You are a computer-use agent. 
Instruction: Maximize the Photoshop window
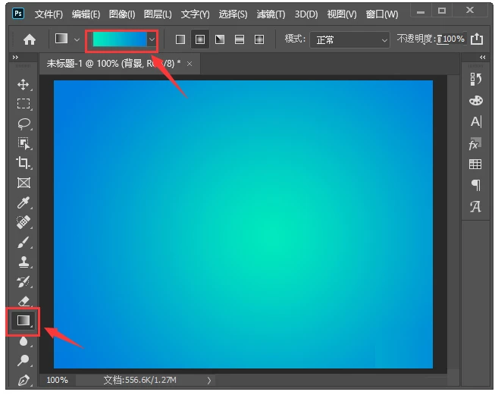point(442,11)
